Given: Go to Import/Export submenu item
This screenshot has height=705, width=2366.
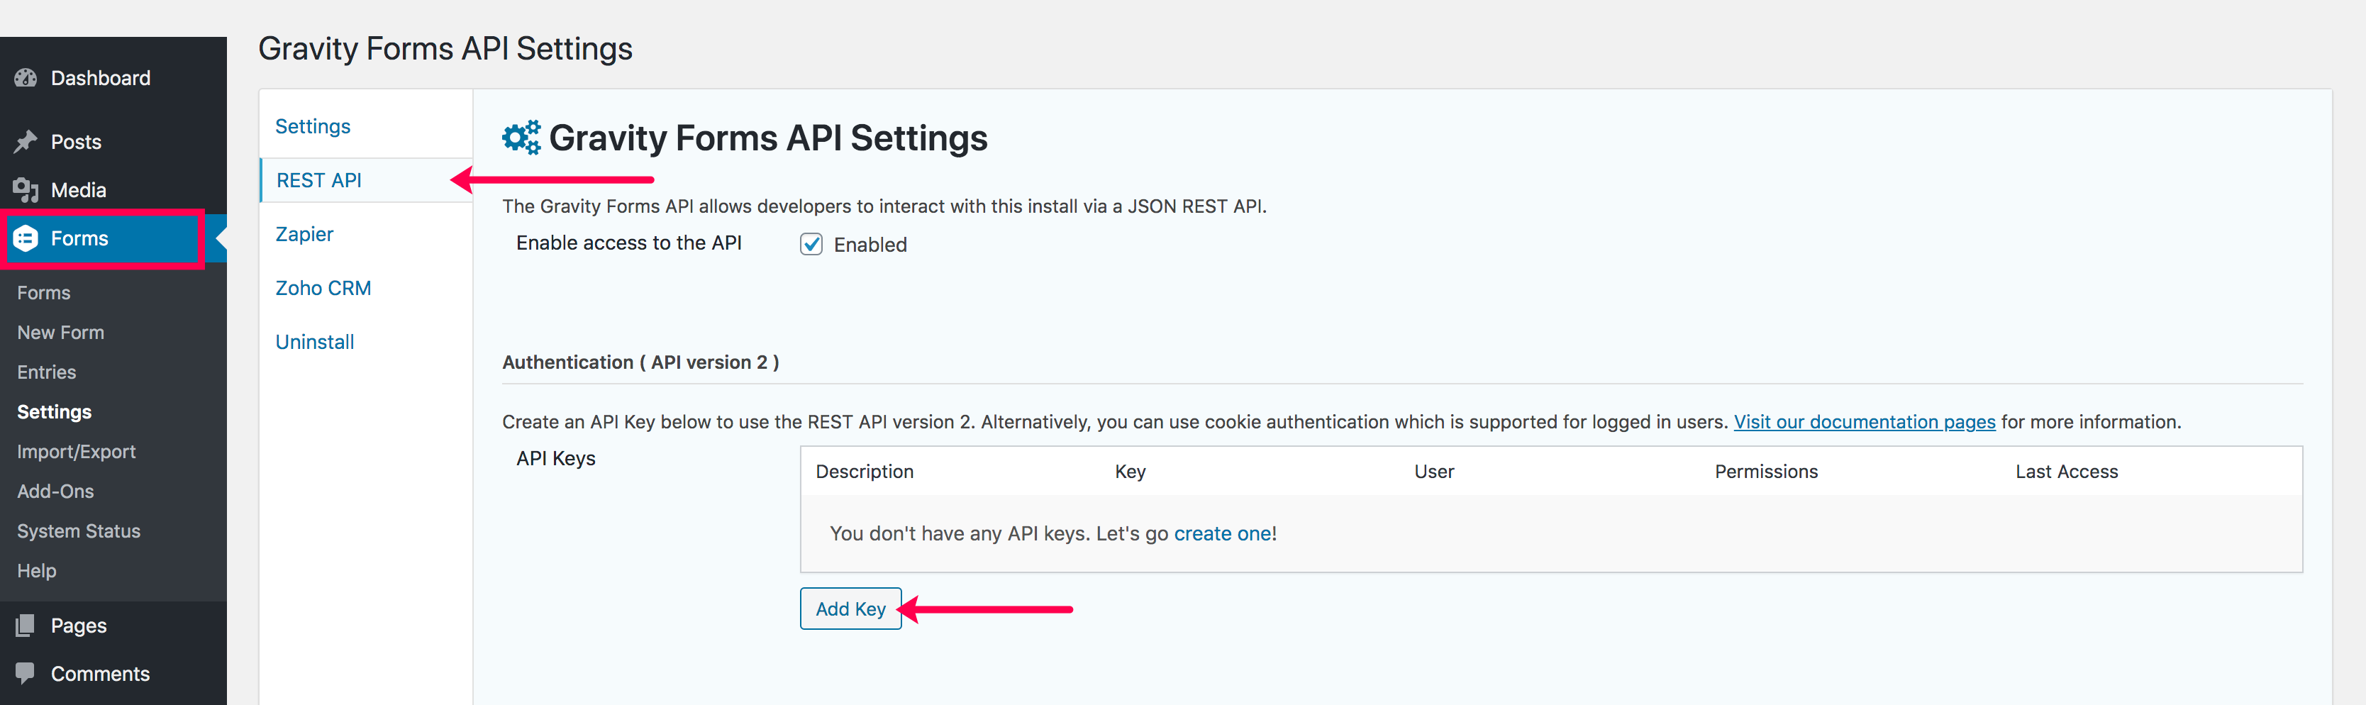Looking at the screenshot, I should coord(76,452).
